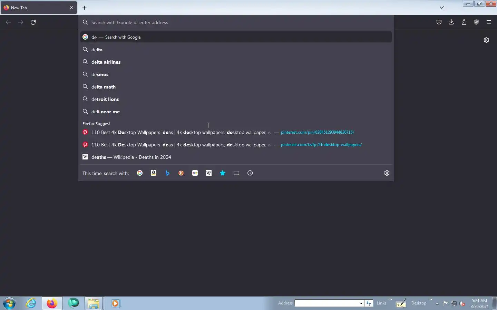Select the 'detroit lions' suggestion
Screen dimensions: 497x310
(236, 99)
